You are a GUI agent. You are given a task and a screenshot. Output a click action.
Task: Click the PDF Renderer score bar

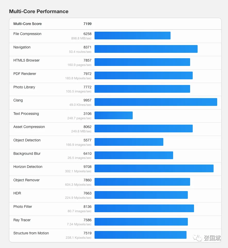[143, 75]
